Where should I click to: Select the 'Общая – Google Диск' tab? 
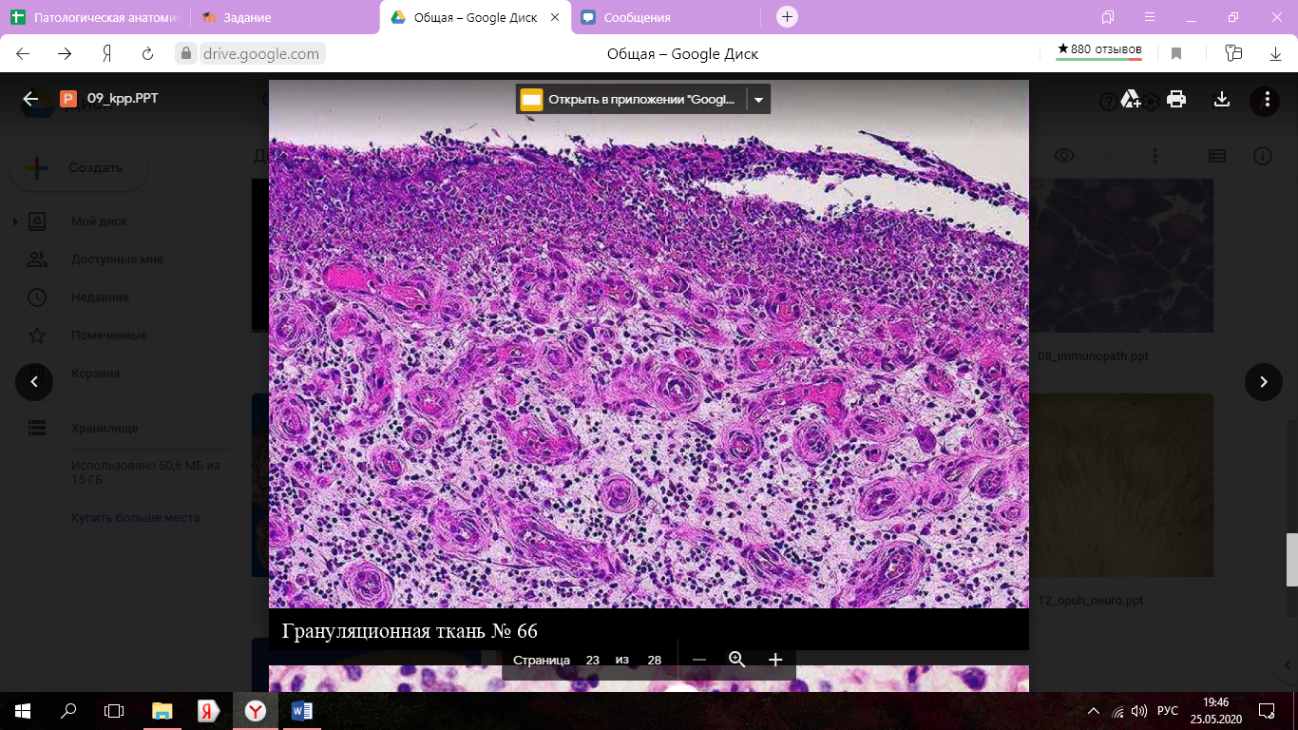pyautogui.click(x=475, y=17)
